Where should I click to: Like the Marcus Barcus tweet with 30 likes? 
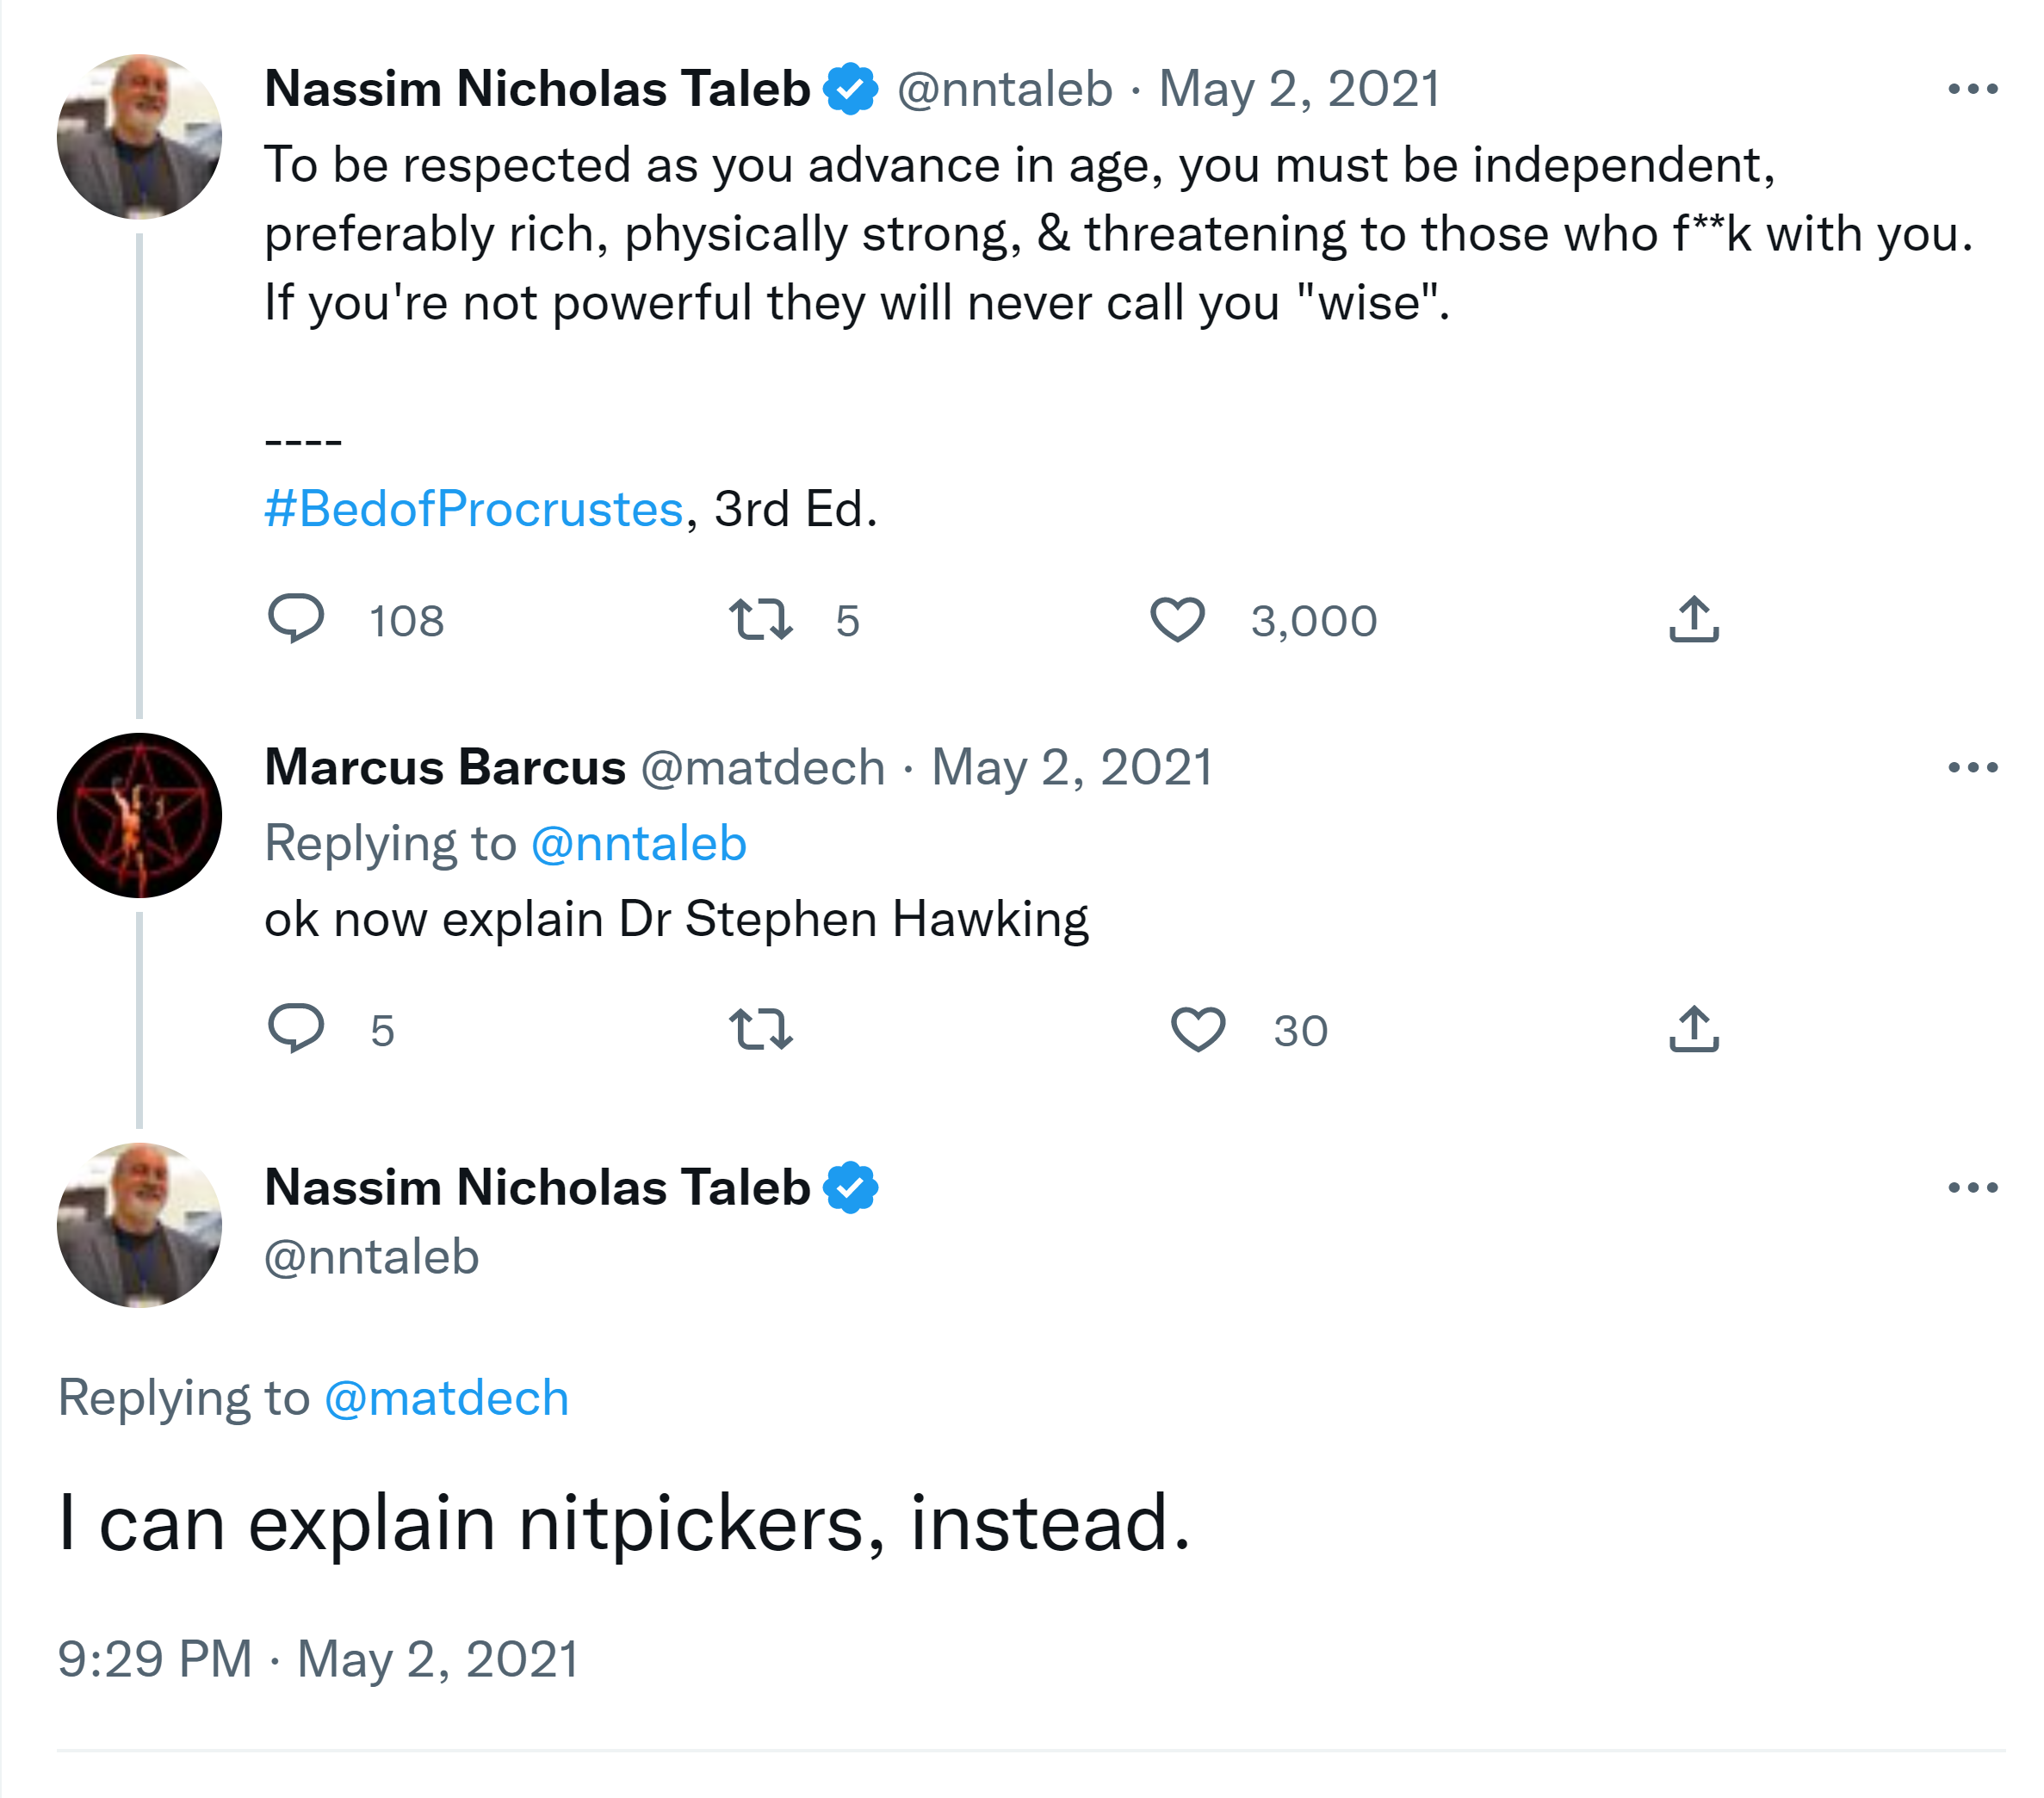1197,1029
